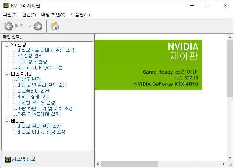Viewport: 234px width, 168px height.
Task: Click the Back arrow button
Action: [x=8, y=26]
